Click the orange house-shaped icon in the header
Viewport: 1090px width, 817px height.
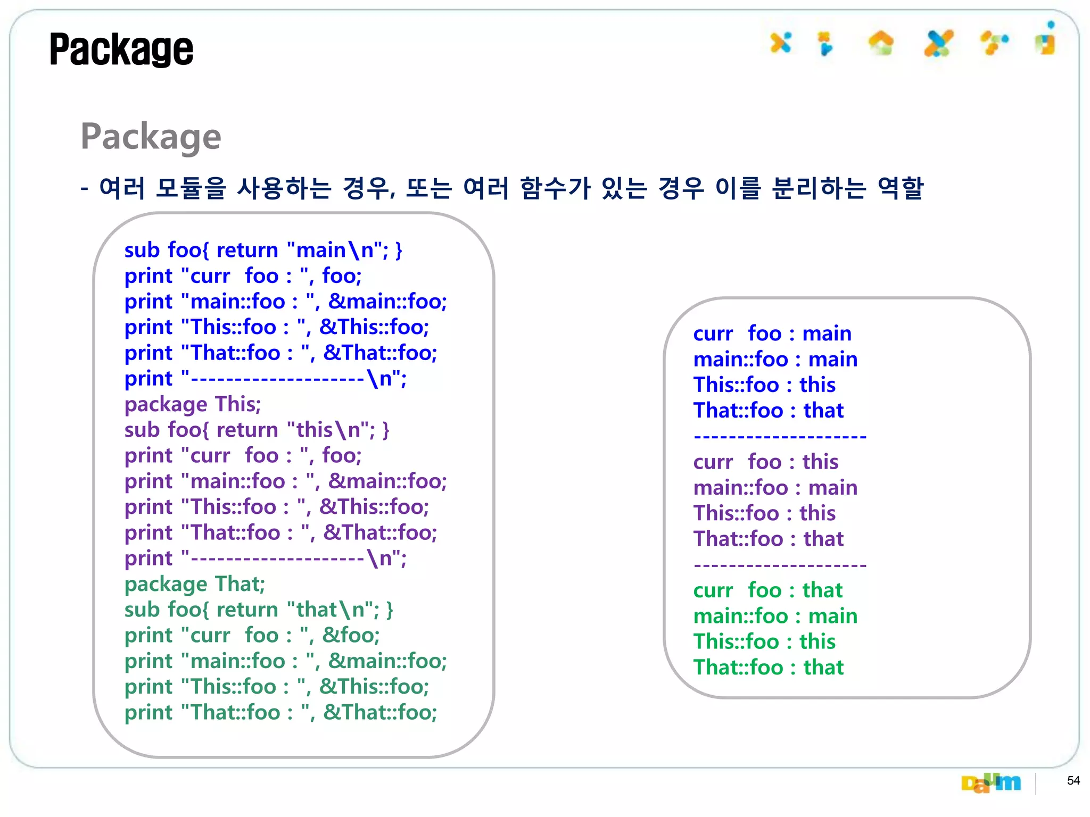pos(881,43)
